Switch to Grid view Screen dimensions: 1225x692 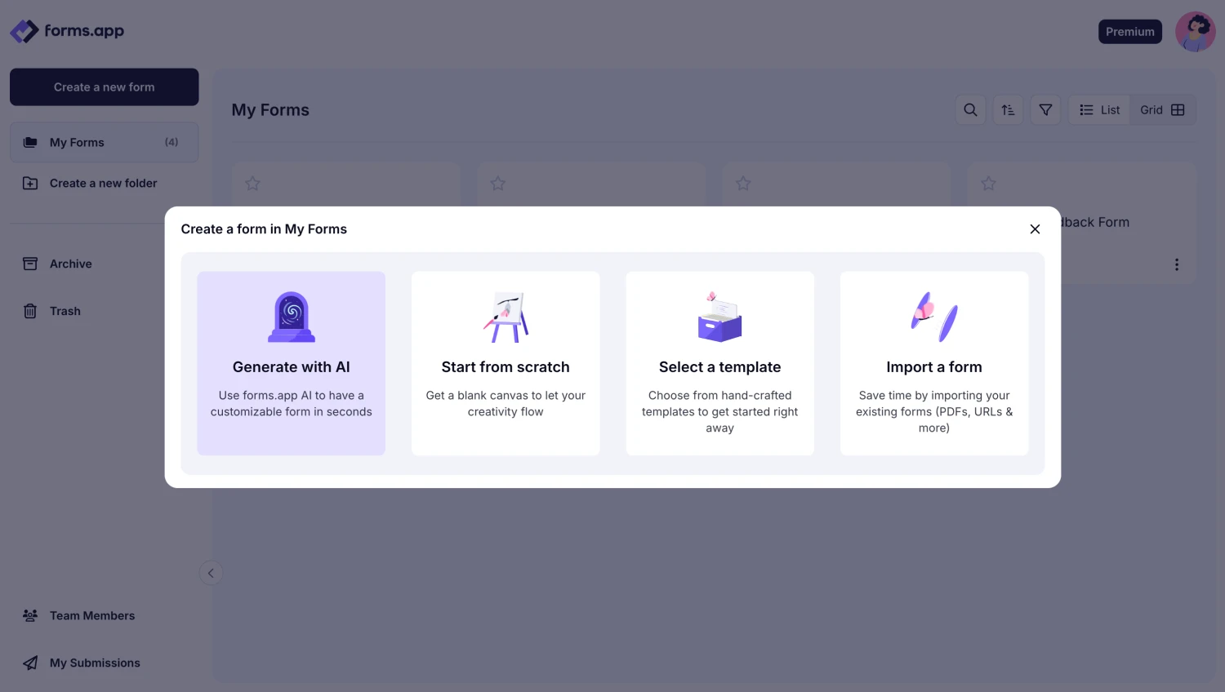(x=1161, y=109)
